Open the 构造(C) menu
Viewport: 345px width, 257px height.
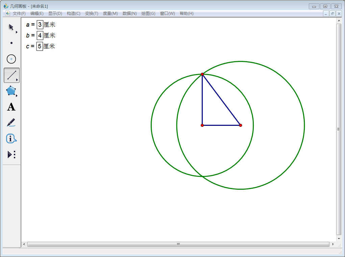73,14
